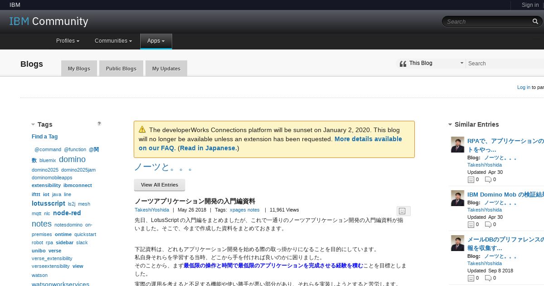Click the quote icon beside This Blog
Image resolution: width=544 pixels, height=286 pixels.
click(403, 64)
